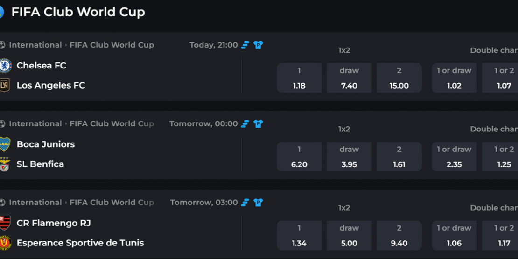Pick Esperance win odds 9.40

coord(399,236)
